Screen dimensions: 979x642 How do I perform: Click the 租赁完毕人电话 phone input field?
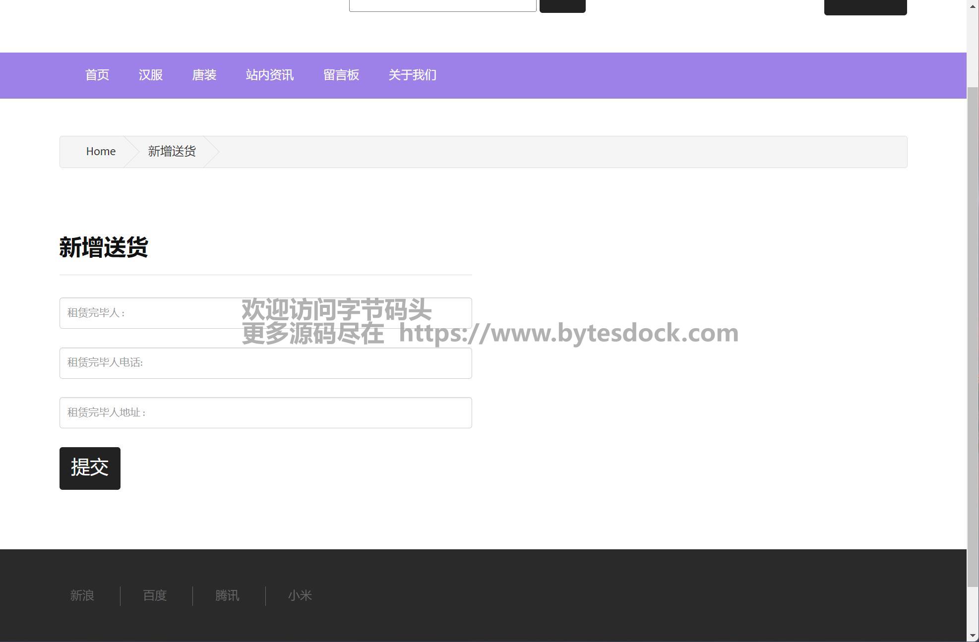coord(265,363)
